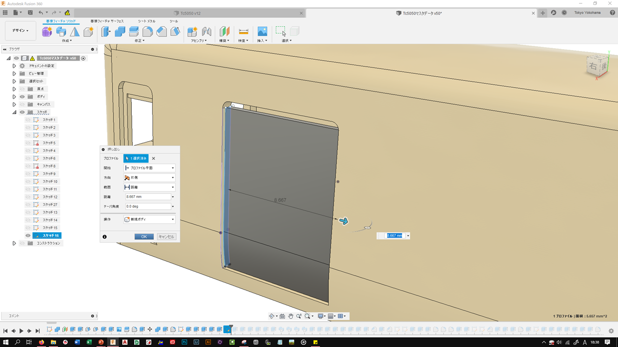Show スケッチ 1 using its eye icon
The width and height of the screenshot is (618, 347).
pyautogui.click(x=28, y=120)
